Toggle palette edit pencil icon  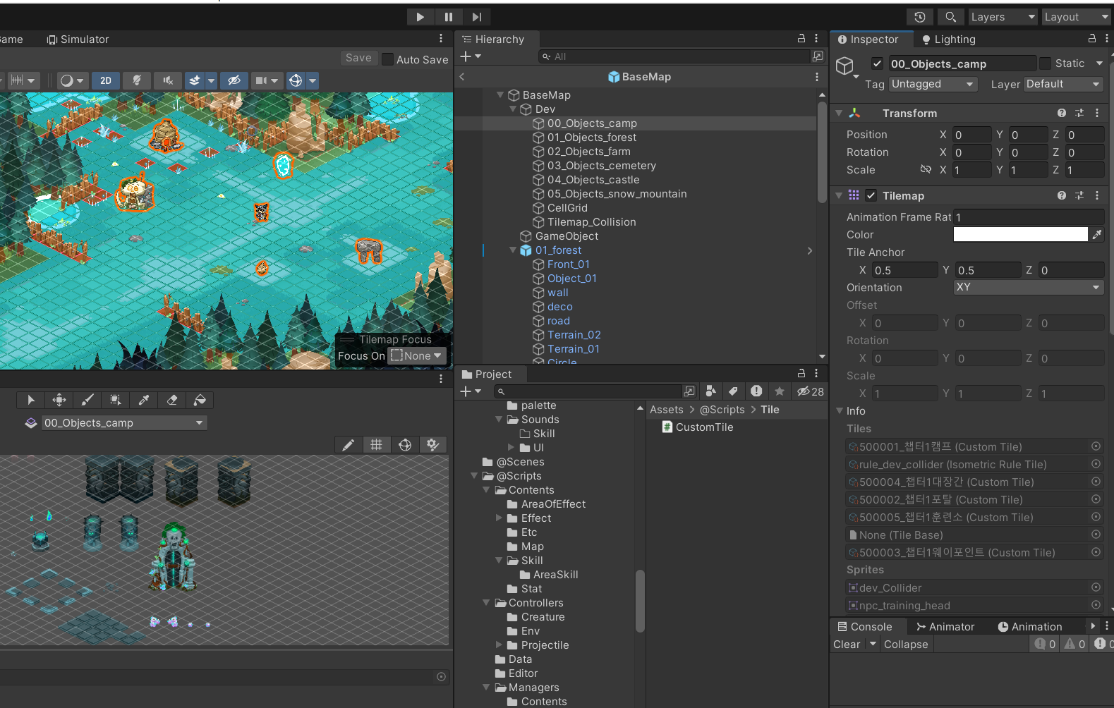(349, 445)
